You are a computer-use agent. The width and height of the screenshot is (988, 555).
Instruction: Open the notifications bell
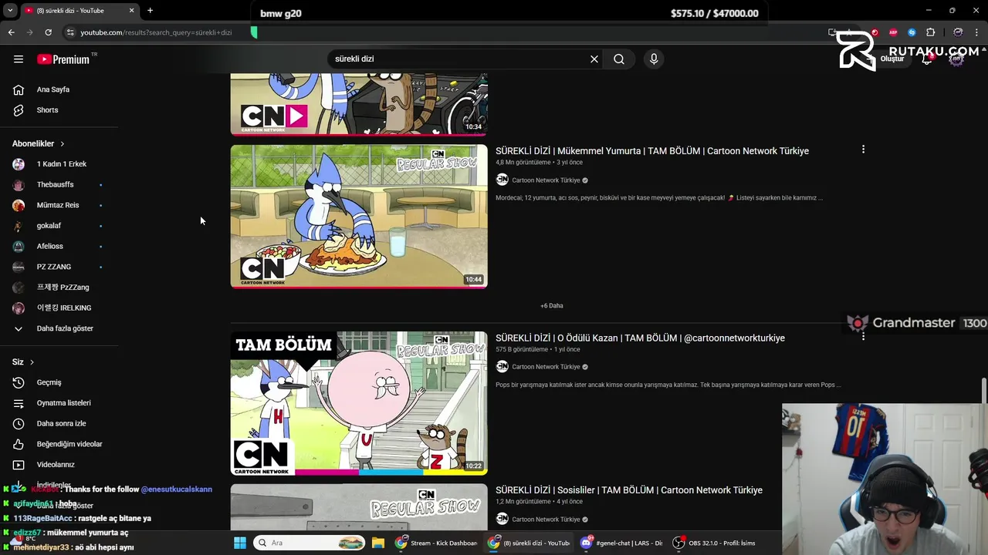pyautogui.click(x=927, y=59)
